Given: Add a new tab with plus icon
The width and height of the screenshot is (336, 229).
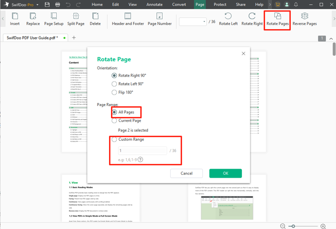Looking at the screenshot, I should pyautogui.click(x=74, y=37).
